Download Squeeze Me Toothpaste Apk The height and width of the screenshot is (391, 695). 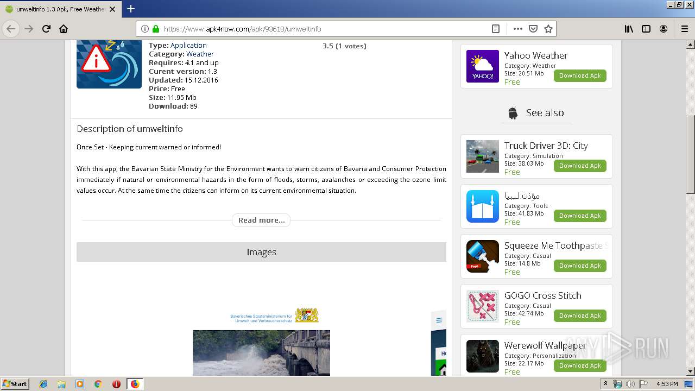[x=580, y=266]
